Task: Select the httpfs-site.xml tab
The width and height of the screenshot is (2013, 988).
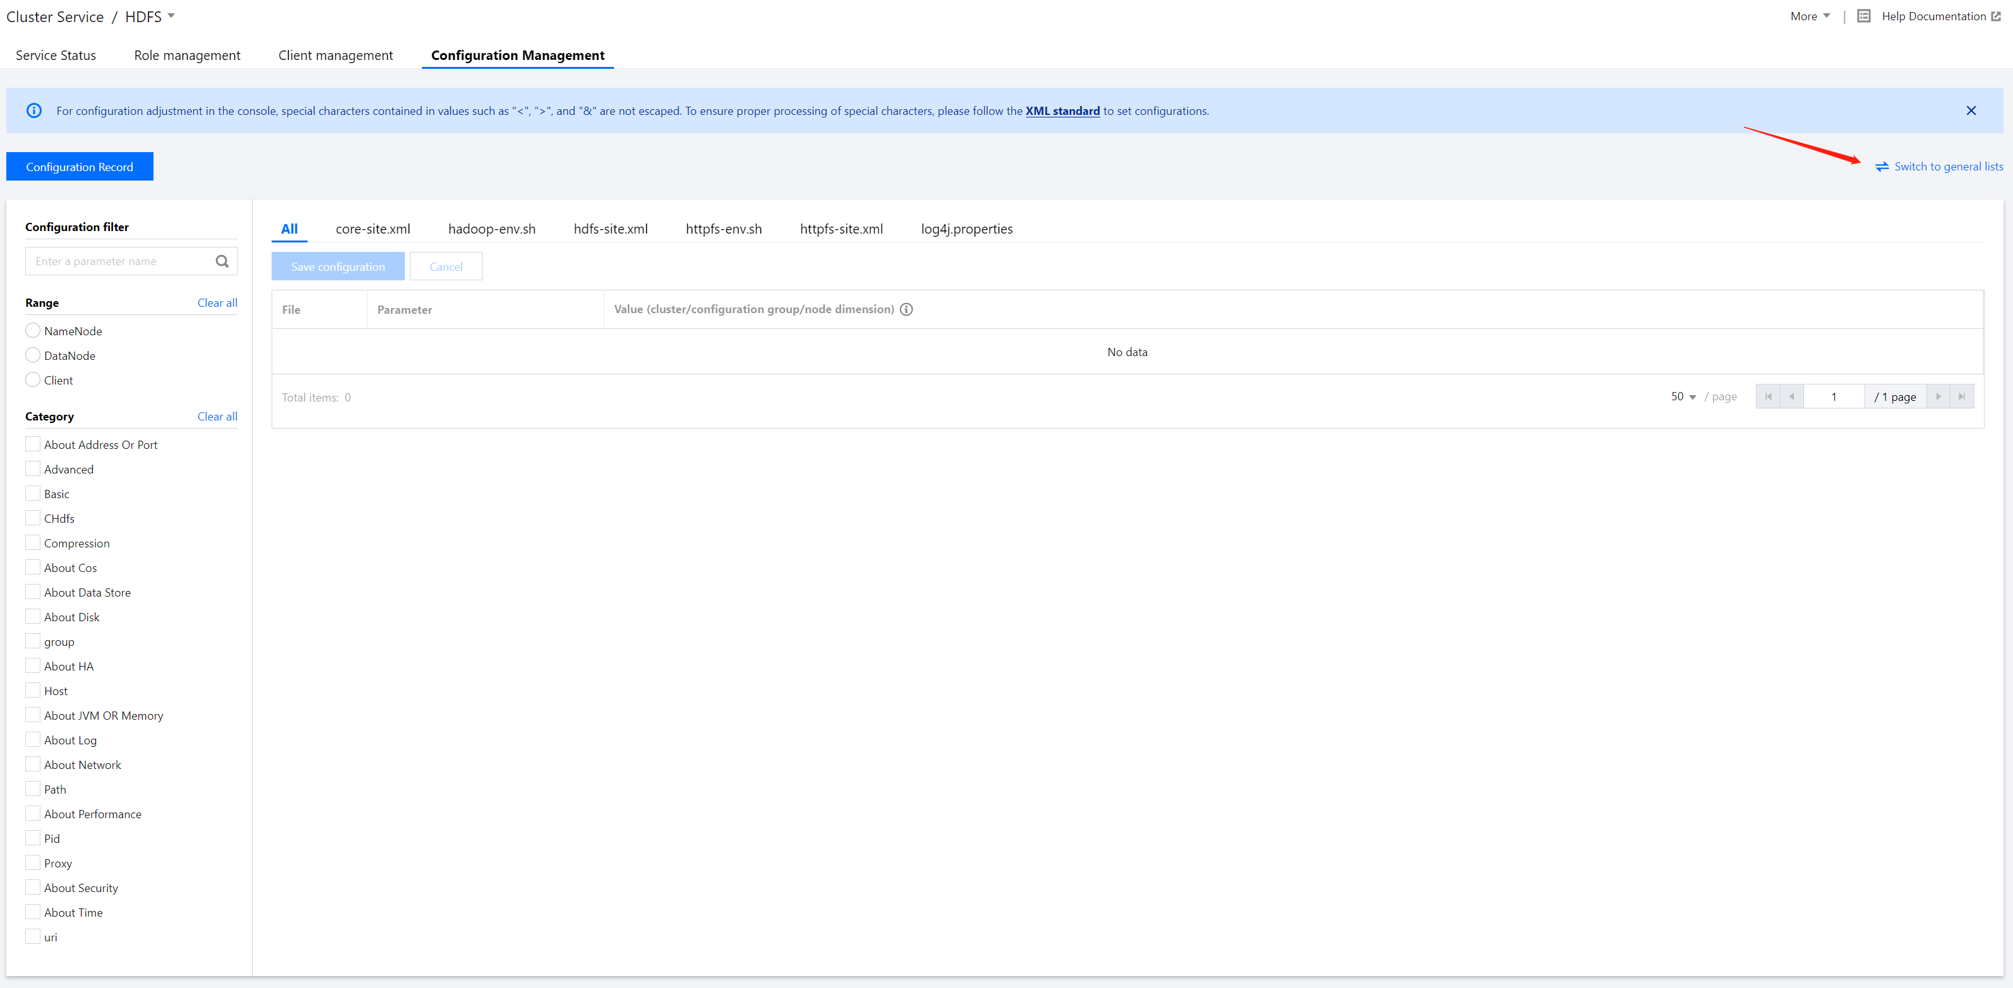Action: click(x=841, y=229)
